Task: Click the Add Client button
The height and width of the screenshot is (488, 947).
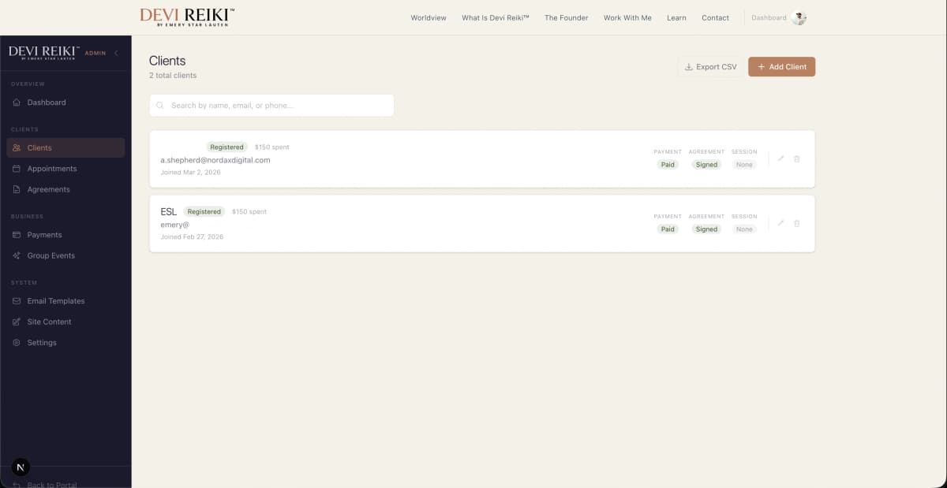Action: [x=781, y=66]
